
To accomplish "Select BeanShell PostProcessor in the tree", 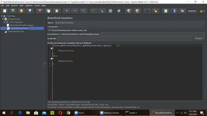I will [x=22, y=25].
